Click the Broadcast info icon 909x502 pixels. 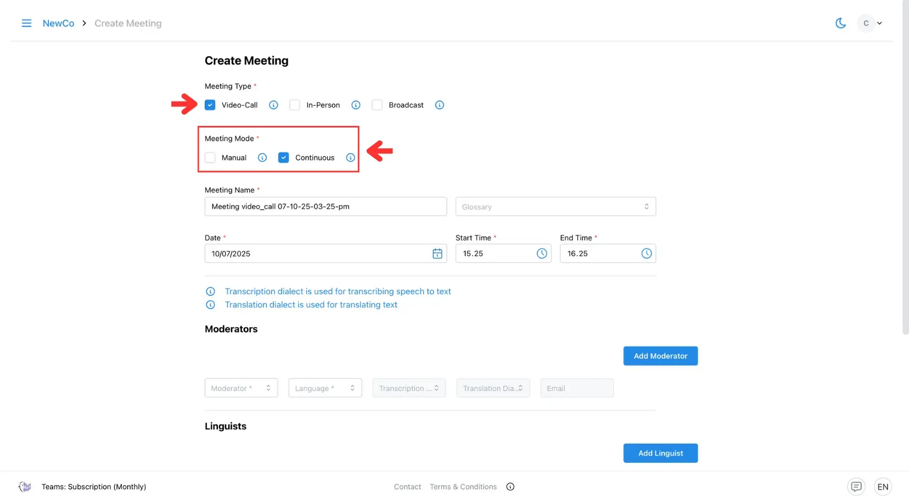(439, 105)
